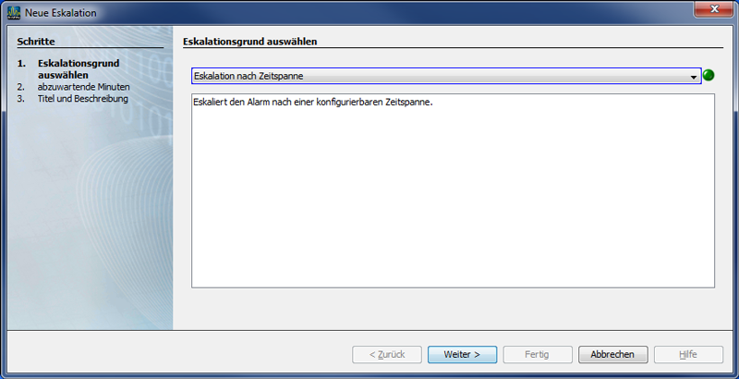Viewport: 739px width, 379px height.
Task: Click the Weiter > button
Action: 462,354
